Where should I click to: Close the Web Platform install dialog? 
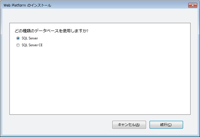192,5
